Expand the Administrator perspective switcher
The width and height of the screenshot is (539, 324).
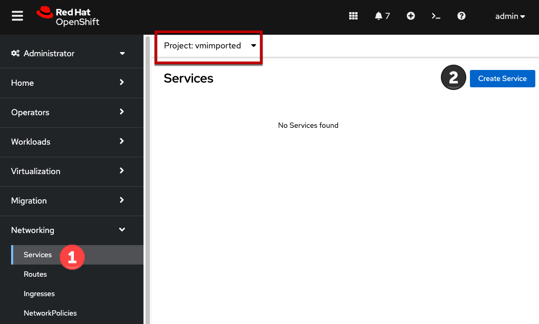(69, 53)
